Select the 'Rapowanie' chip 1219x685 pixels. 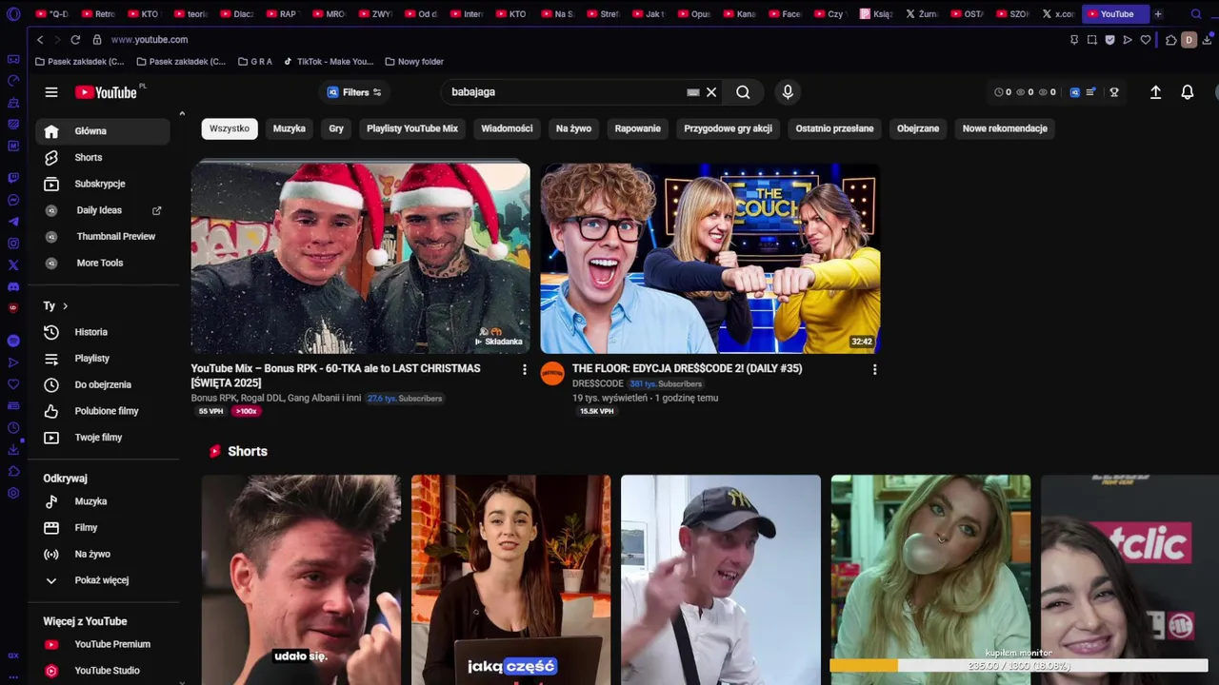coord(638,128)
